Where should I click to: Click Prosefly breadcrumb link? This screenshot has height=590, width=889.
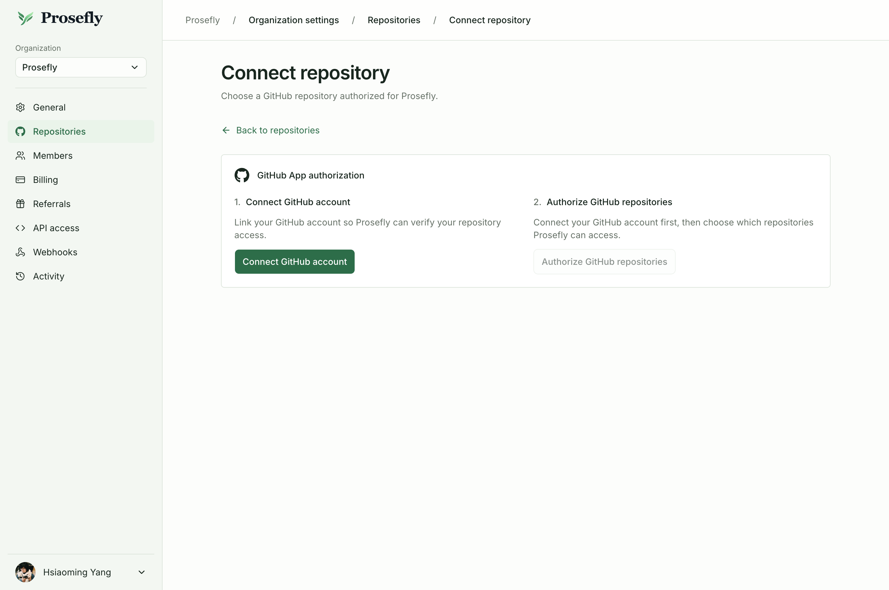[202, 20]
